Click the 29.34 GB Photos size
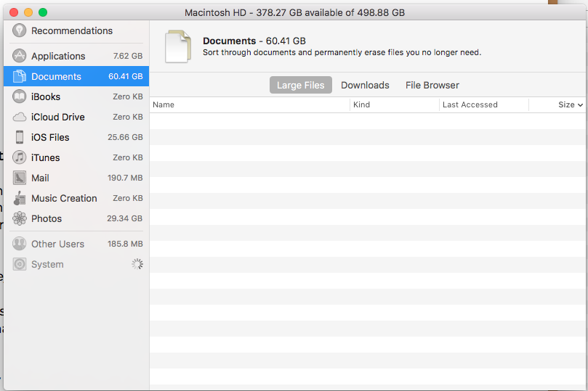The width and height of the screenshot is (588, 391). 125,218
